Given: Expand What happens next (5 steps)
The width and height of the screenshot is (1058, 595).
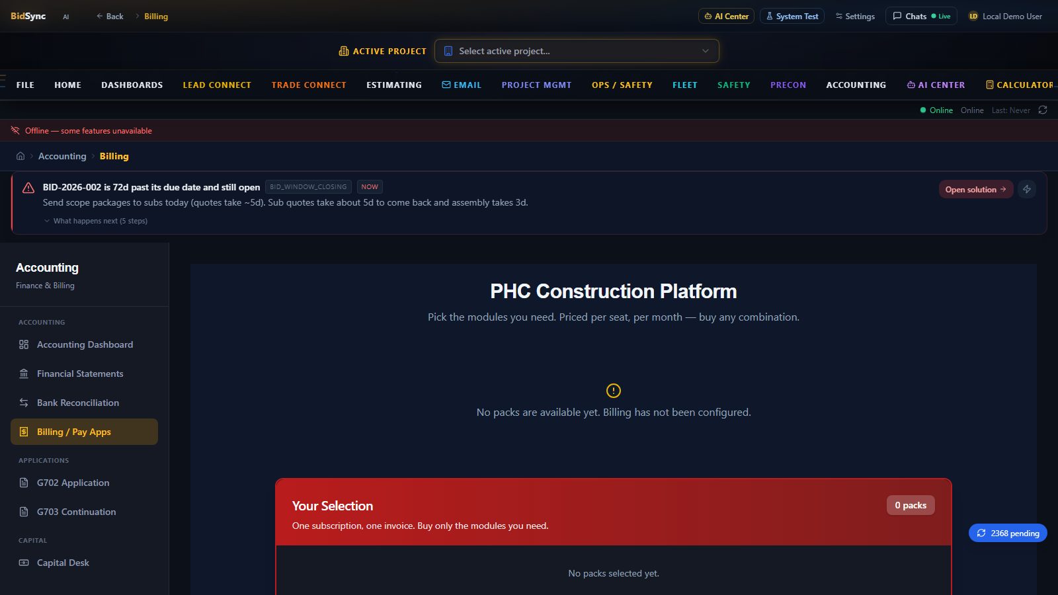Looking at the screenshot, I should 95,221.
